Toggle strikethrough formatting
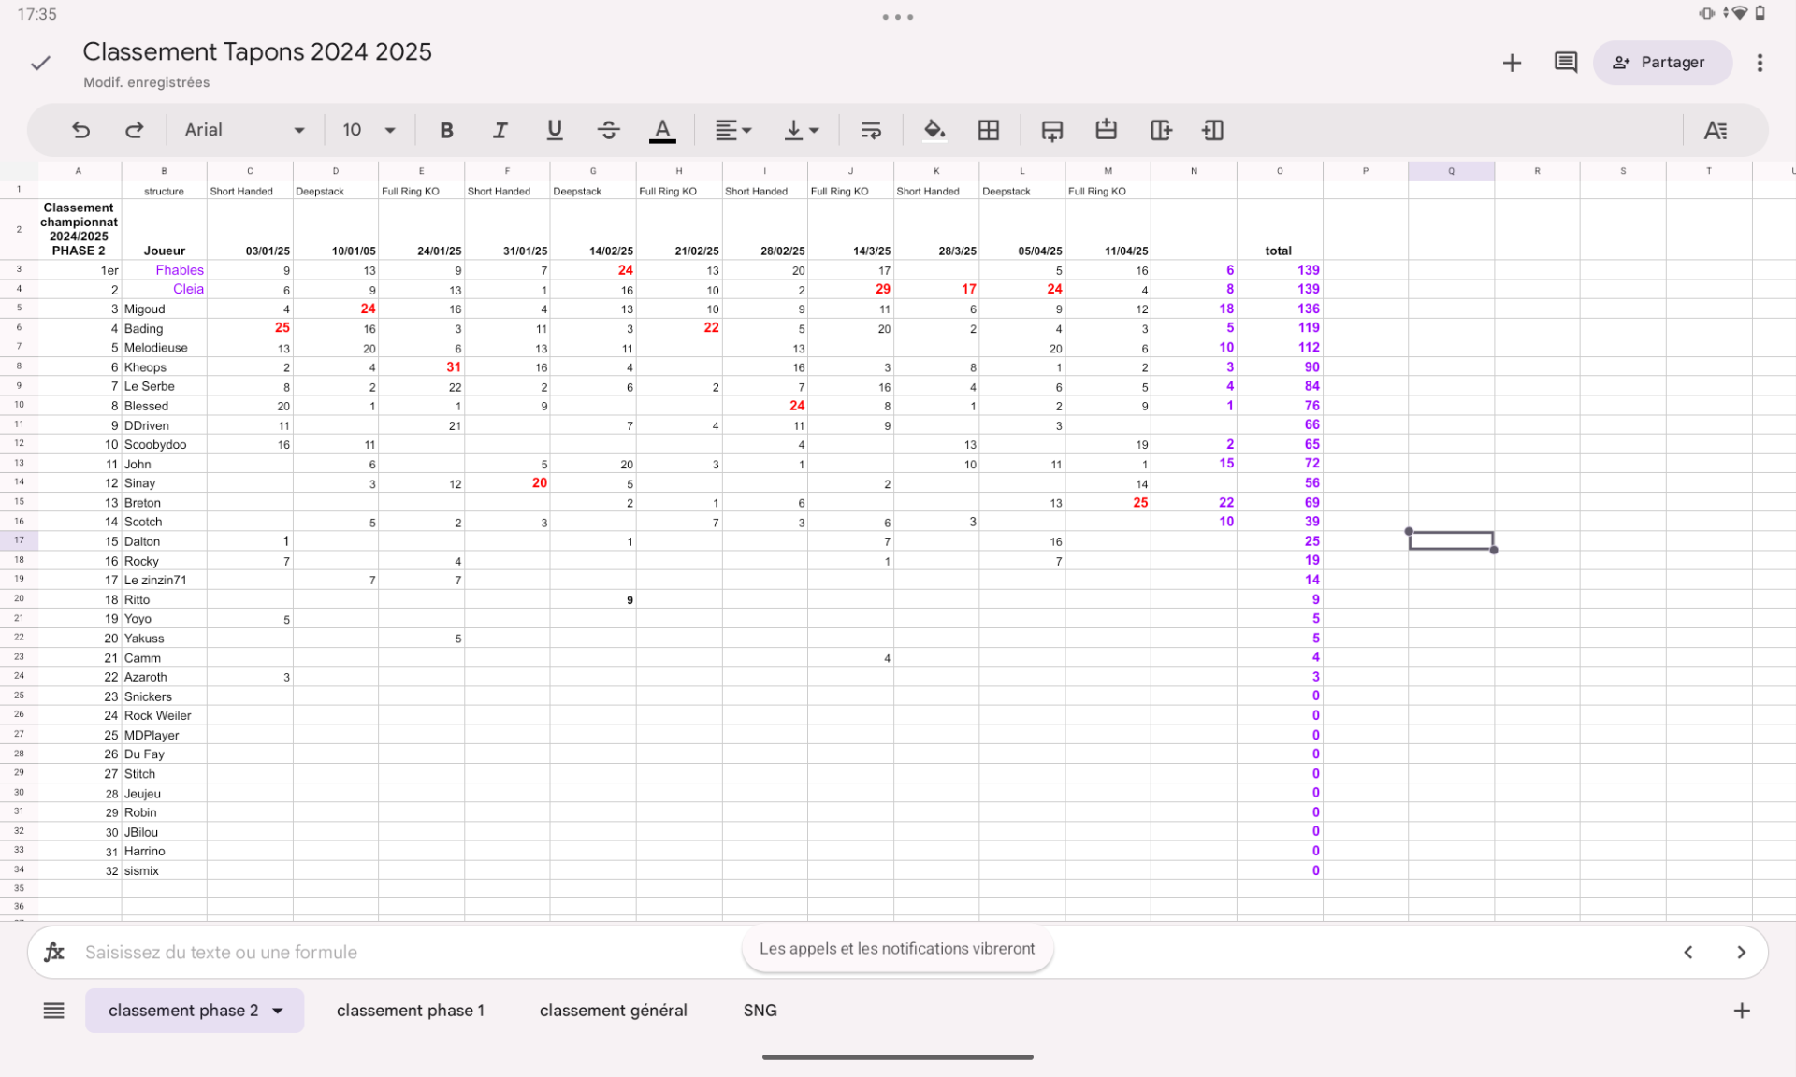Screen dimensions: 1796x1077 [x=608, y=130]
